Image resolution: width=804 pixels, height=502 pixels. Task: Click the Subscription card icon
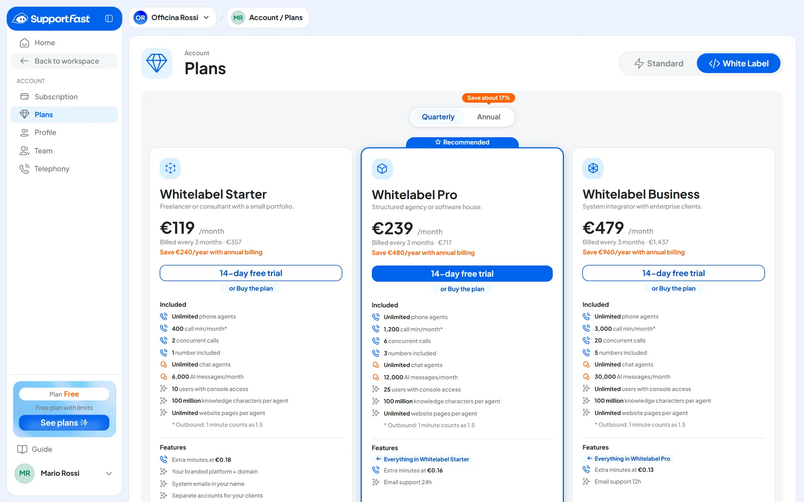pos(25,97)
